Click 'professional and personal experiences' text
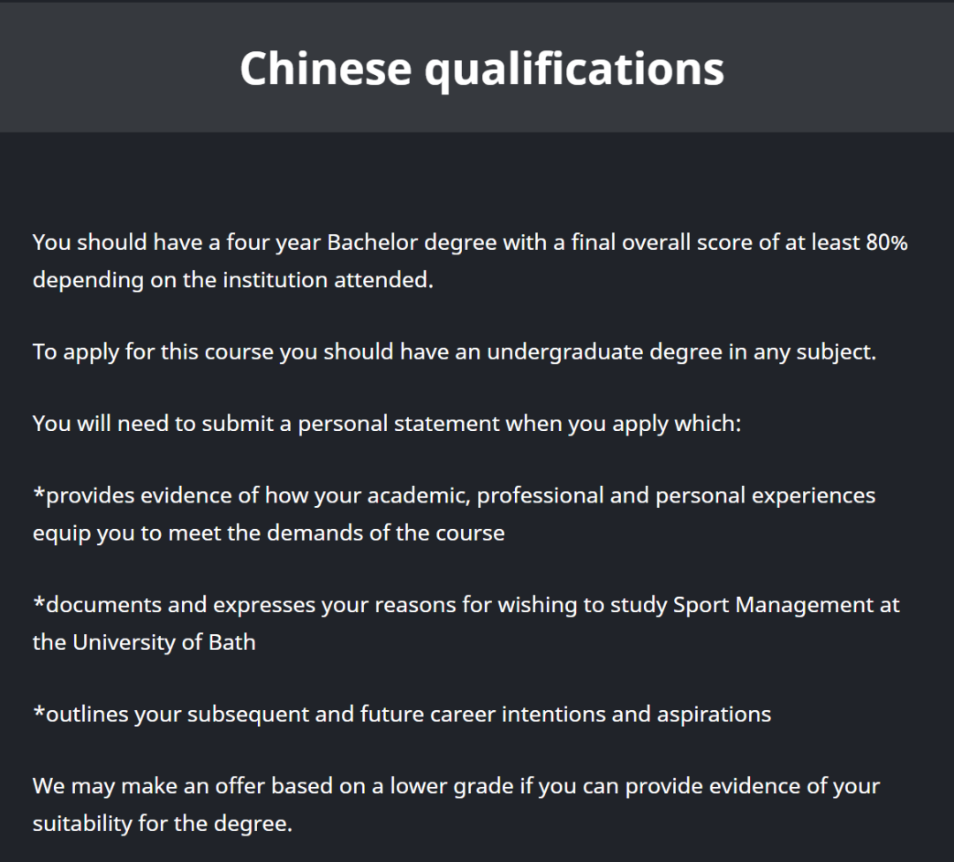 (676, 495)
